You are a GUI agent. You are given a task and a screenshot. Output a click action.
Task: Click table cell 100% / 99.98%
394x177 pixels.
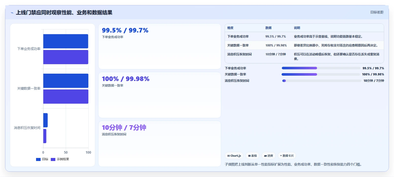[276, 45]
